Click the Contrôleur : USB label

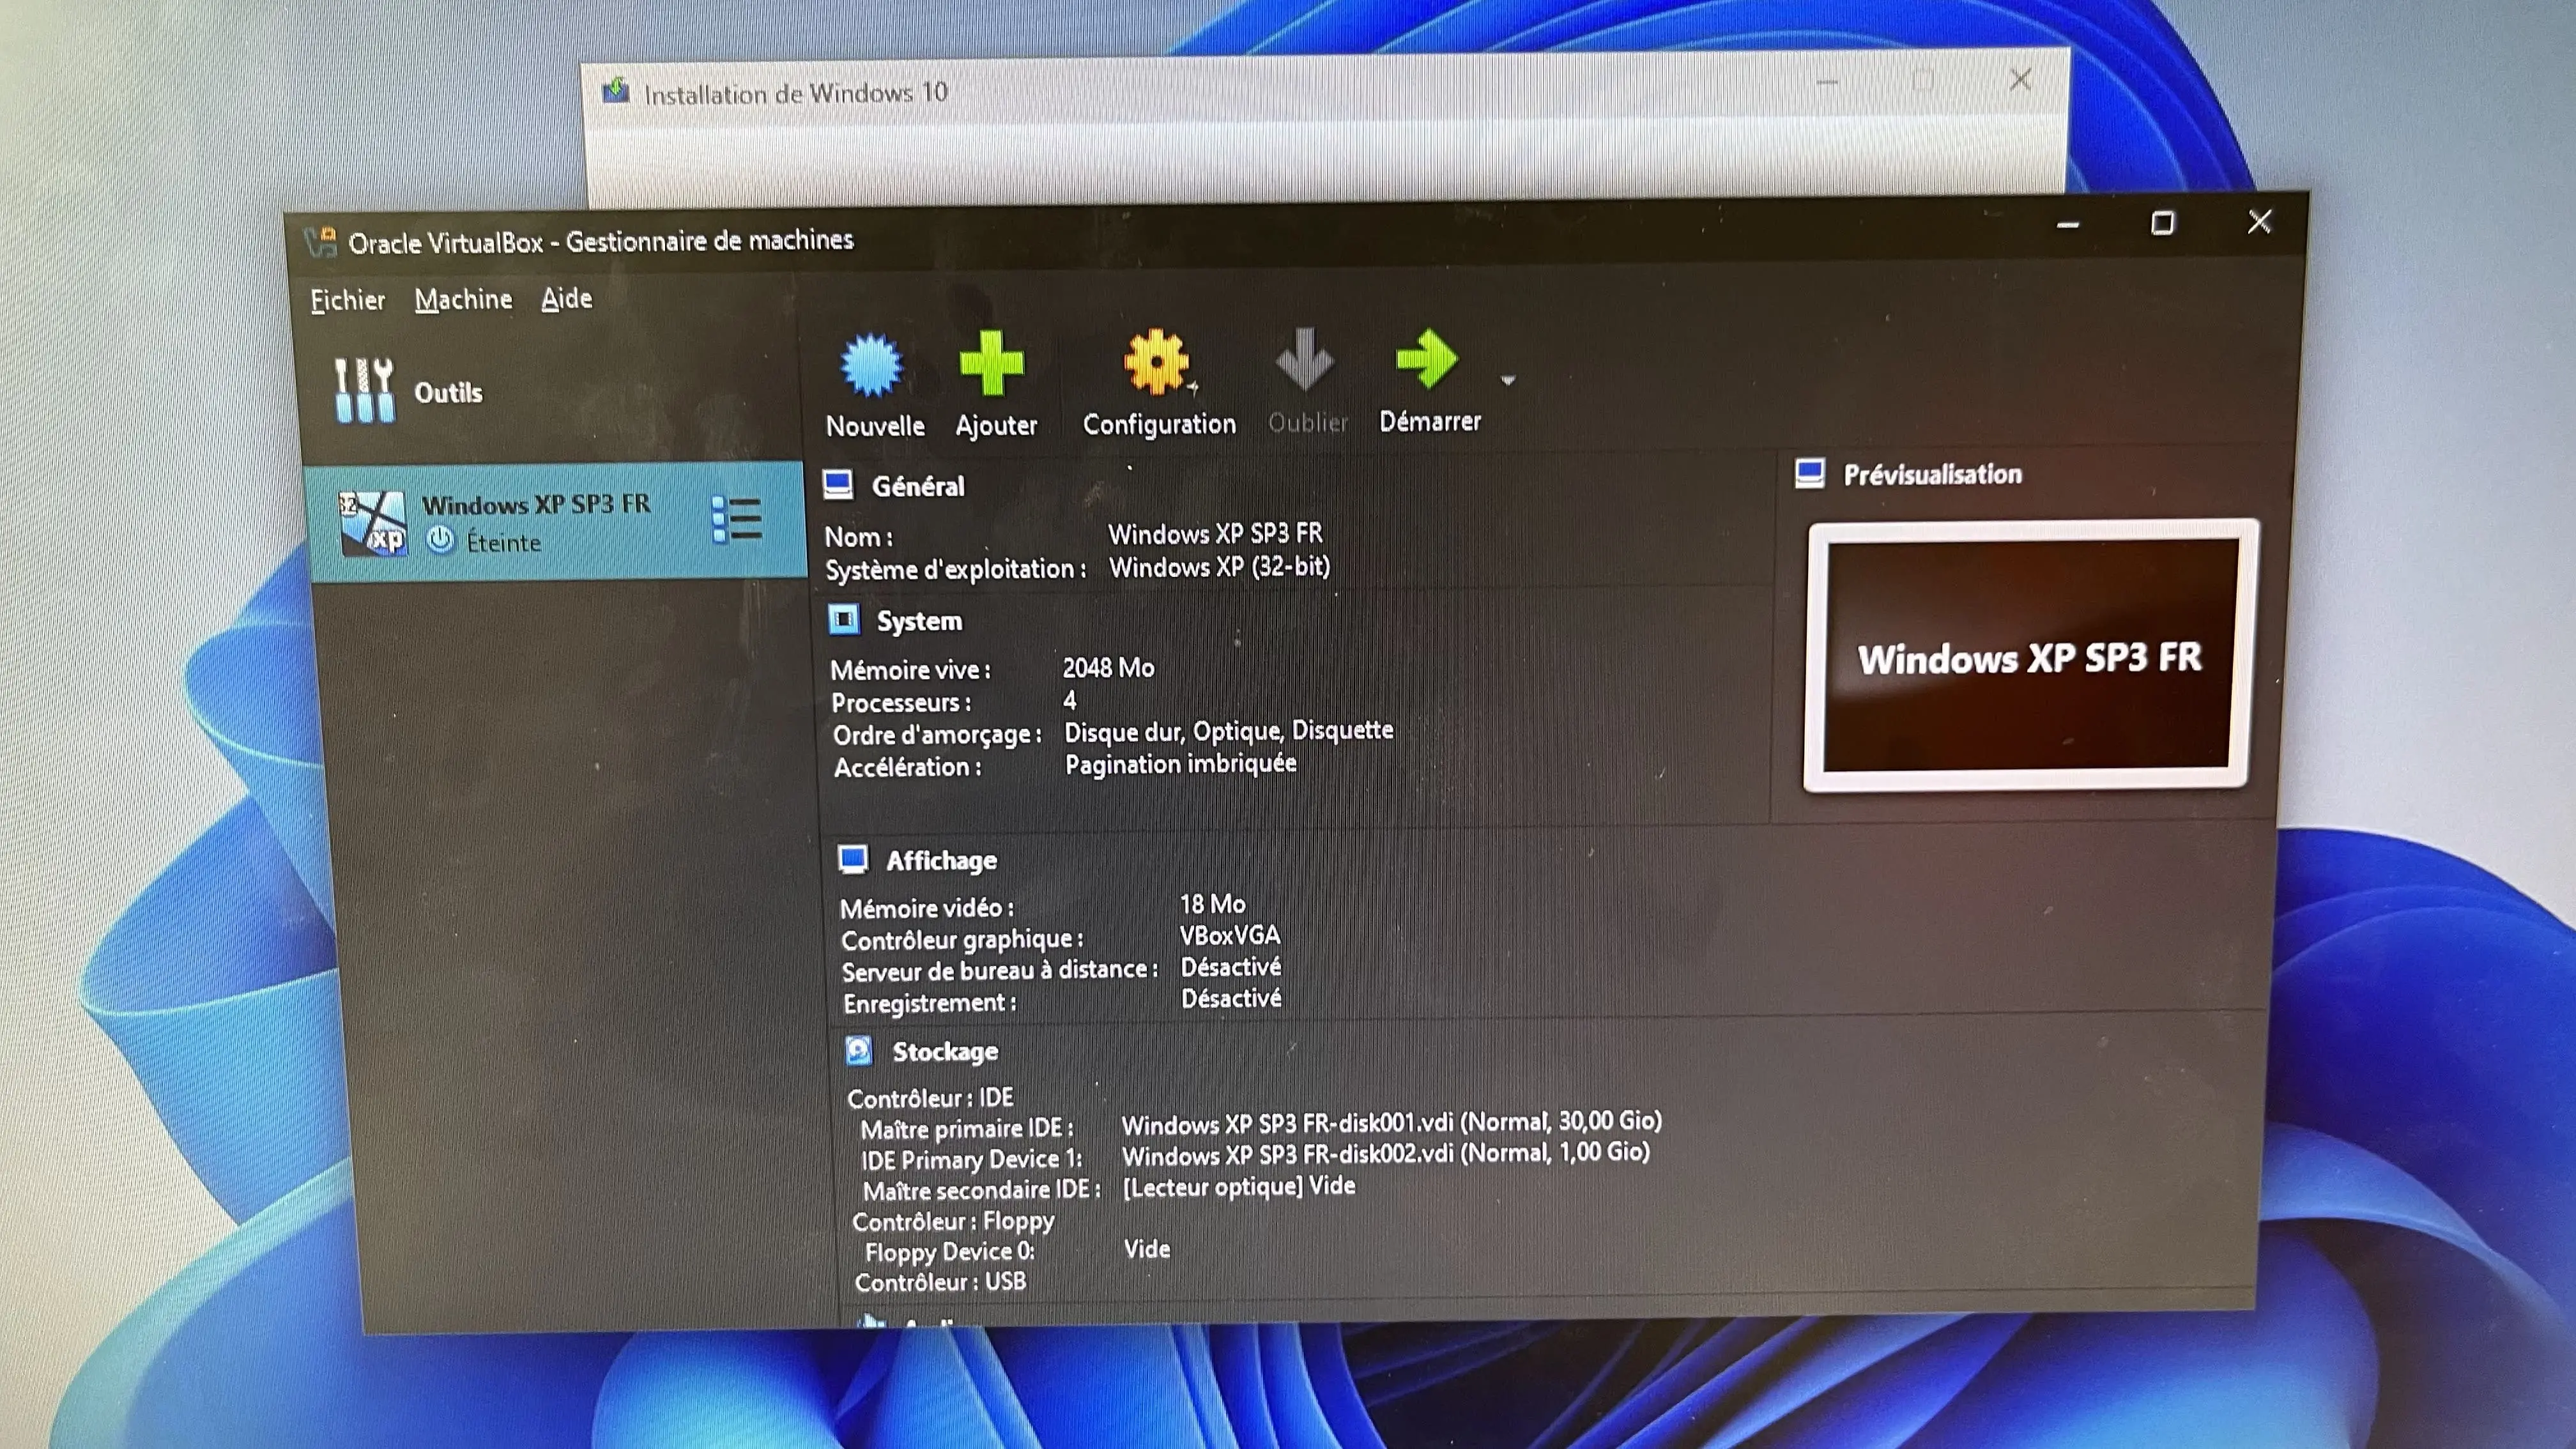940,1282
